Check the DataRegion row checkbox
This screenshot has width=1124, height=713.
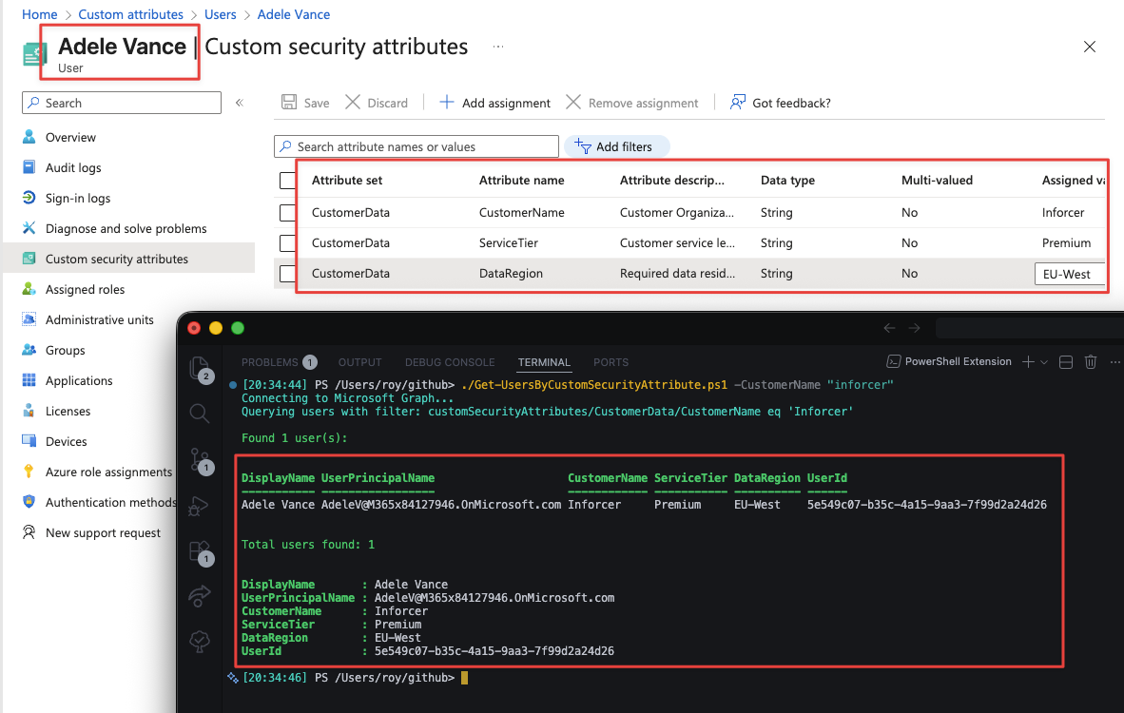[x=287, y=274]
